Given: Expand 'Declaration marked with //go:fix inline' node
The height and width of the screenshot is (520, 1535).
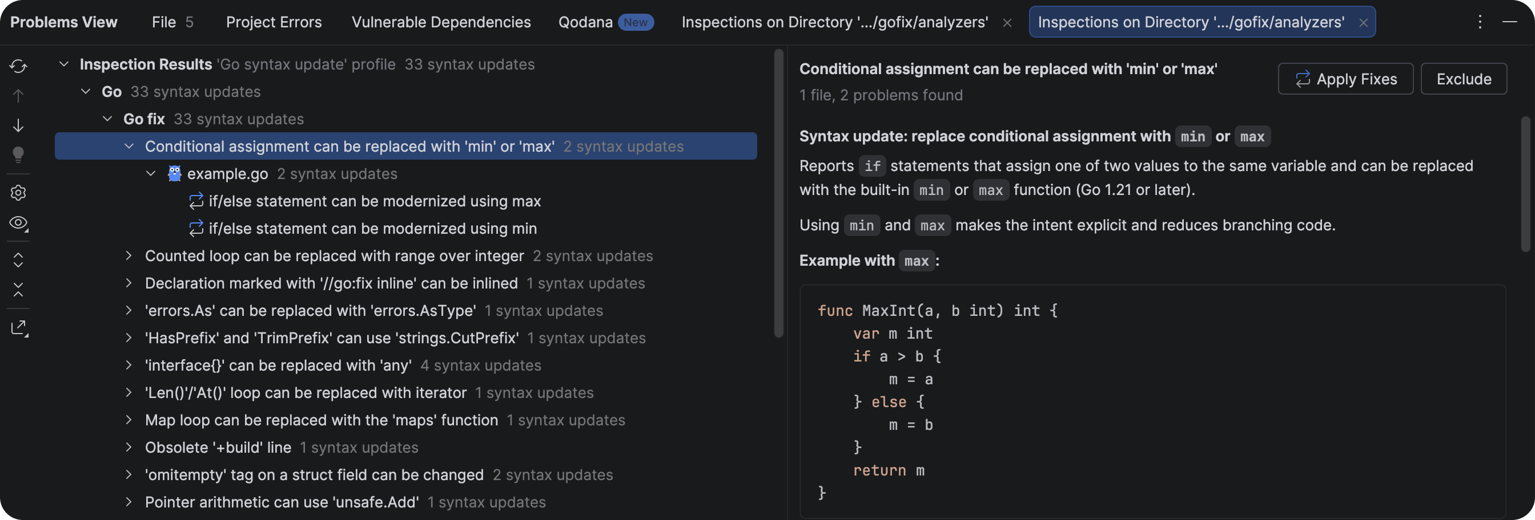Looking at the screenshot, I should click(x=128, y=283).
